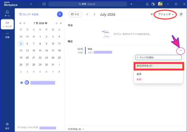Select the Meetings sidebar icon
Image resolution: width=187 pixels, height=132 pixels.
click(x=7, y=24)
